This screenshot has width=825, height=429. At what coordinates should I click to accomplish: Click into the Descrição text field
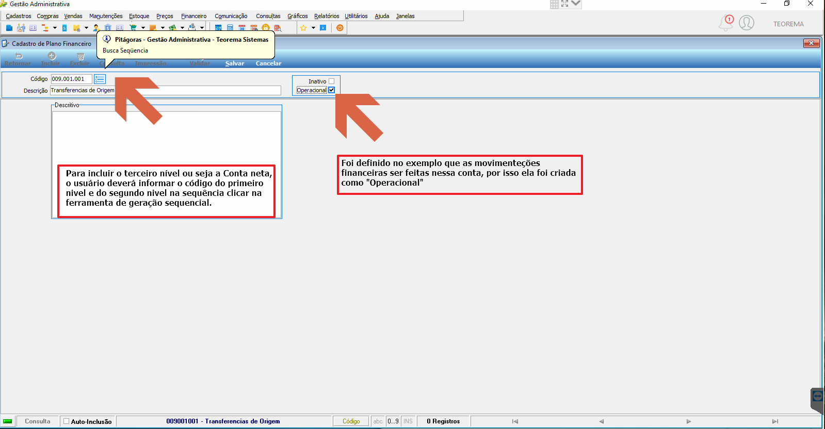tap(166, 90)
